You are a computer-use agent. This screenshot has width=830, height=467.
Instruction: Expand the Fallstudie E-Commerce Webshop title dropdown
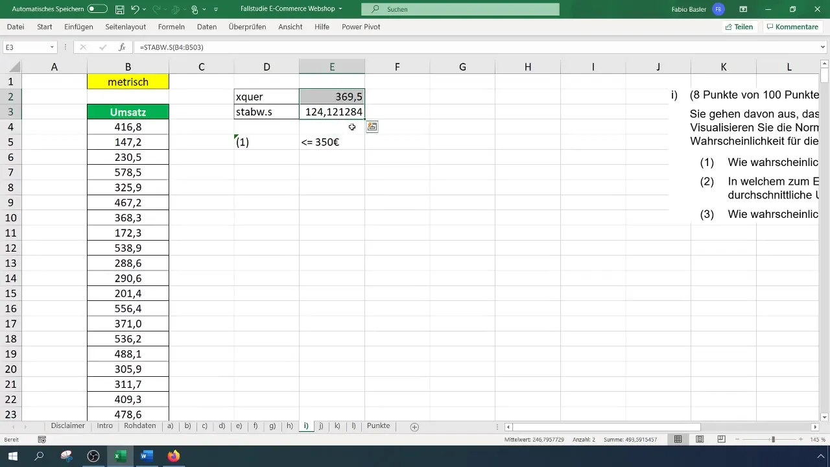pos(340,9)
